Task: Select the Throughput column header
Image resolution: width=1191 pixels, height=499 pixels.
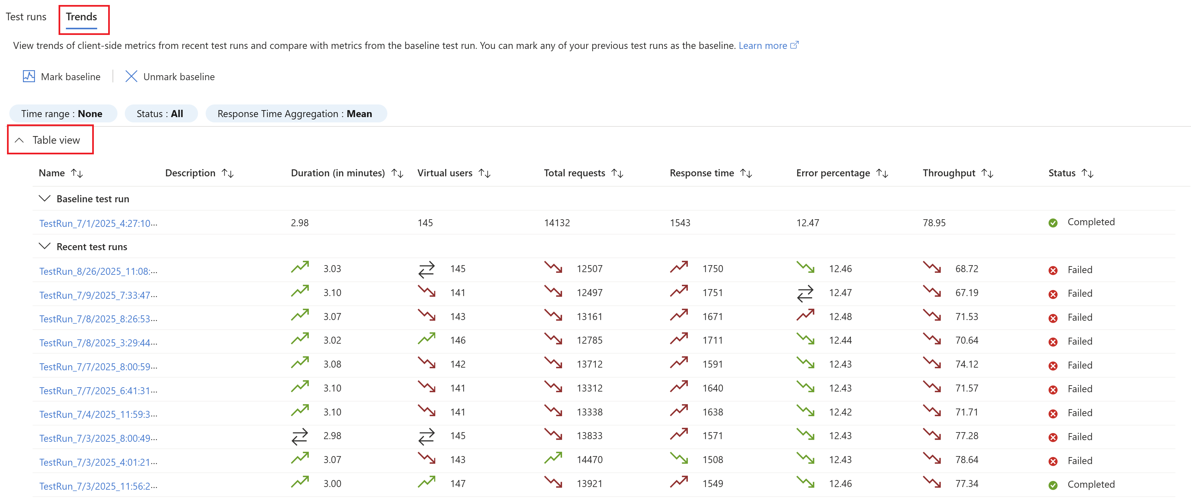Action: pos(949,173)
